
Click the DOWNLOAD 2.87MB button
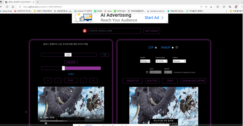(193, 81)
